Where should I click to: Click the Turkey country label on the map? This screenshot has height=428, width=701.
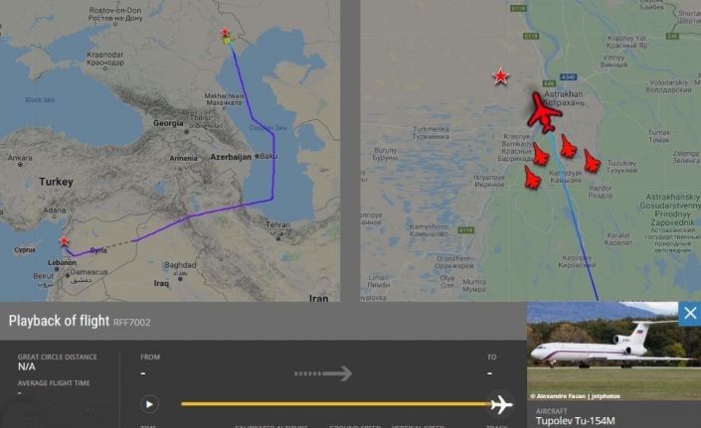(57, 182)
